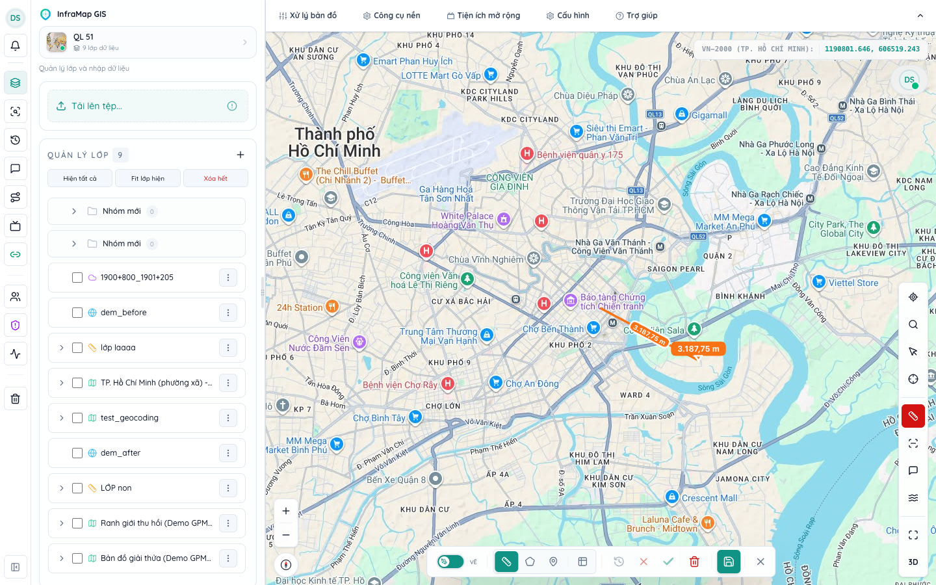Click the Fit lớp hiện button
Viewport: 936px width, 585px height.
click(x=148, y=178)
